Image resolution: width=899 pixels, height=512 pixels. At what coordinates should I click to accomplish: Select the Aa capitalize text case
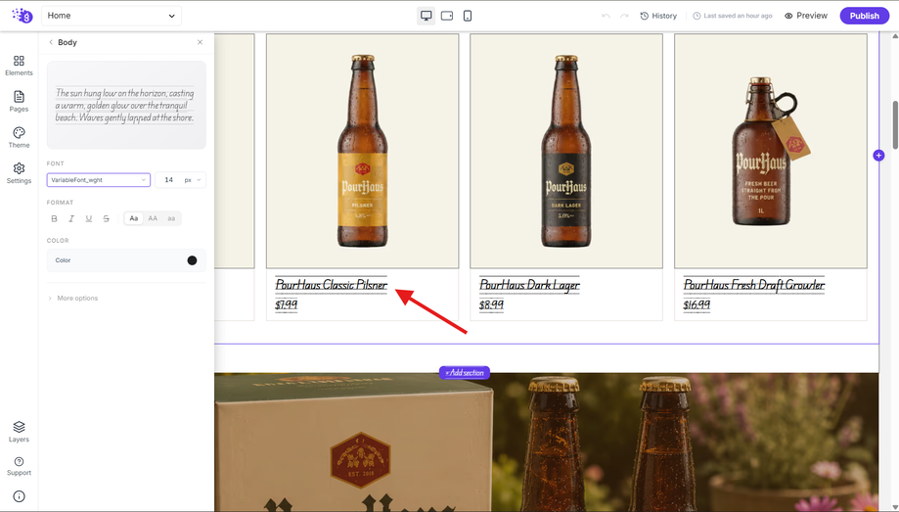tap(134, 218)
